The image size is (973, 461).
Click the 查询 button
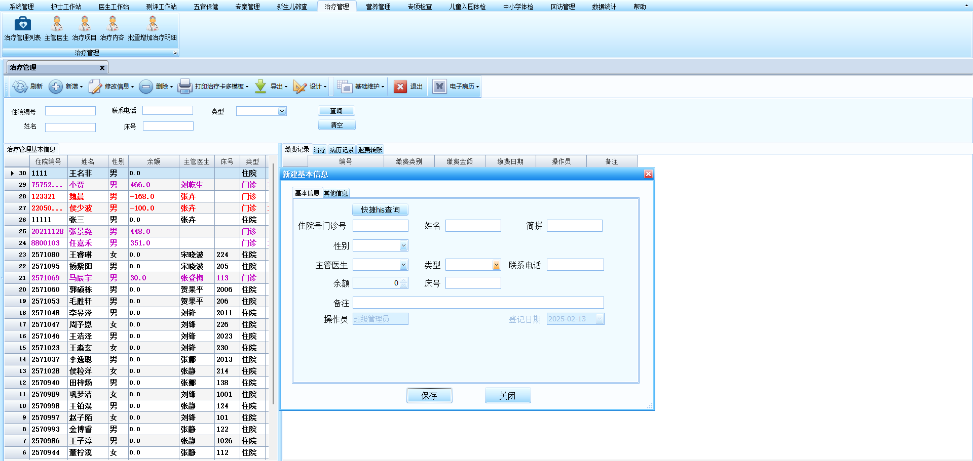point(336,111)
